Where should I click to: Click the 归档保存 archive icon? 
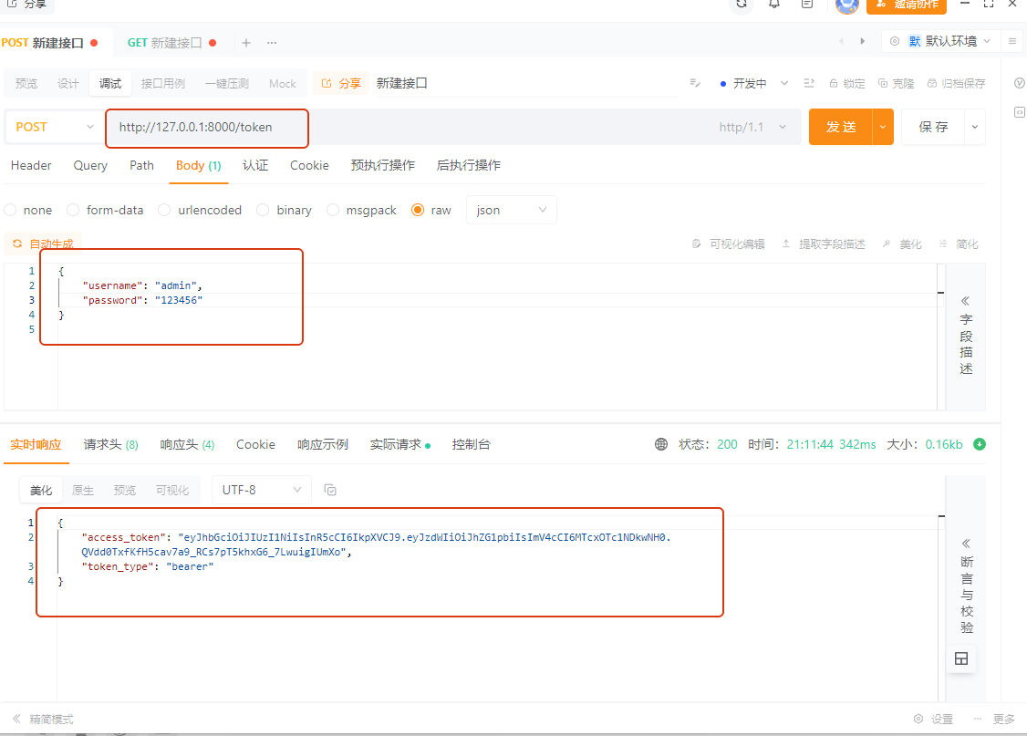(x=932, y=83)
